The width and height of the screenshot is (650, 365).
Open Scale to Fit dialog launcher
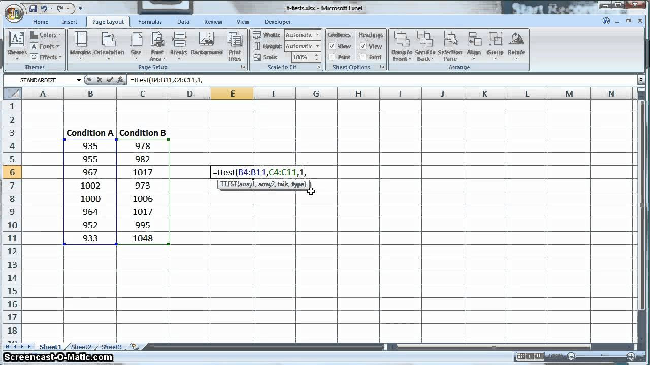coord(318,67)
